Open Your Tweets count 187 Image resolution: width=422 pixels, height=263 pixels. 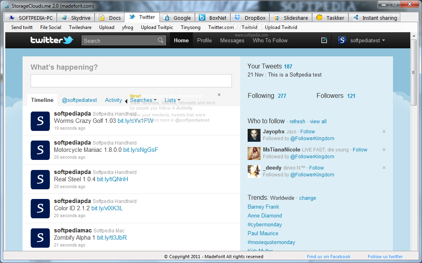point(288,67)
